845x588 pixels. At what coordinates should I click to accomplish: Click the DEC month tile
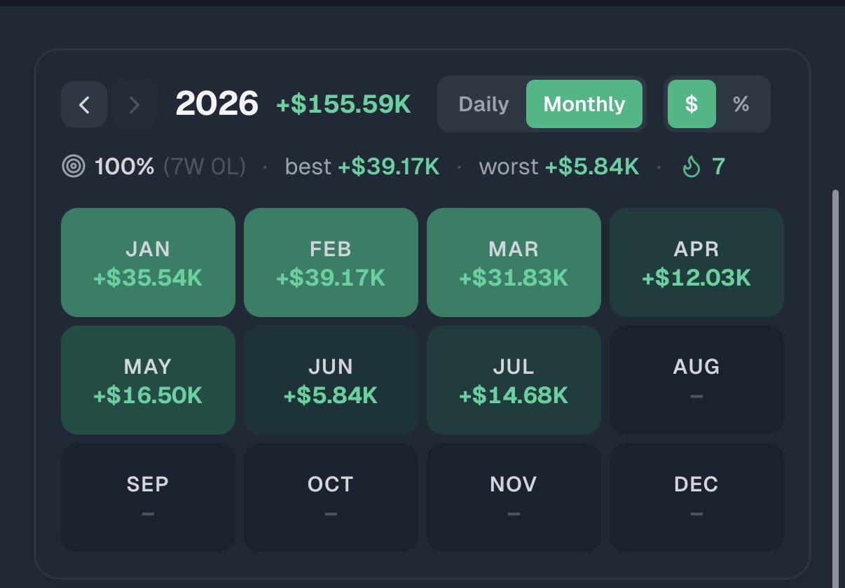(696, 498)
